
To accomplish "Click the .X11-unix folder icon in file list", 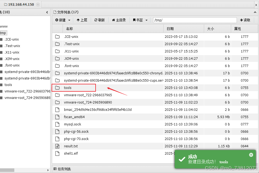I will click(57, 51).
